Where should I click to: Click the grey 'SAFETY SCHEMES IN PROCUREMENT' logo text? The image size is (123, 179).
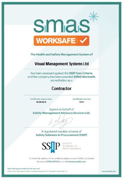click(72, 146)
